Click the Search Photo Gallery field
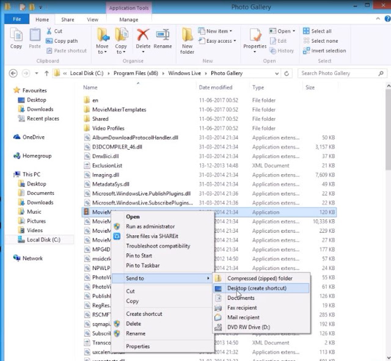Image resolution: width=391 pixels, height=361 pixels. coord(342,73)
